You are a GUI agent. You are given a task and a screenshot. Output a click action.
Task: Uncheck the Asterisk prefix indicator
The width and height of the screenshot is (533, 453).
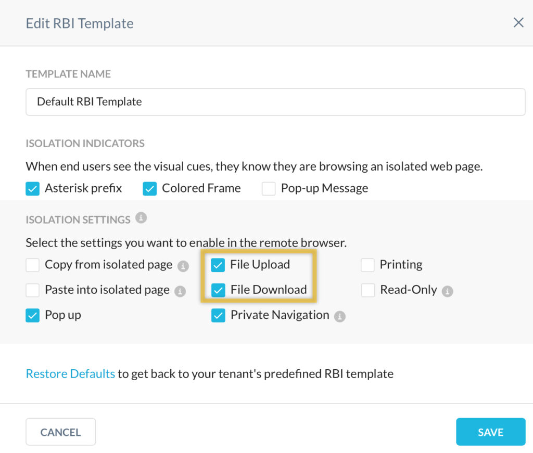(33, 189)
